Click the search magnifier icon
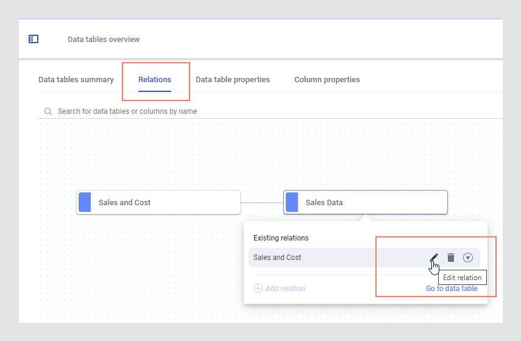This screenshot has height=341, width=521. 48,111
